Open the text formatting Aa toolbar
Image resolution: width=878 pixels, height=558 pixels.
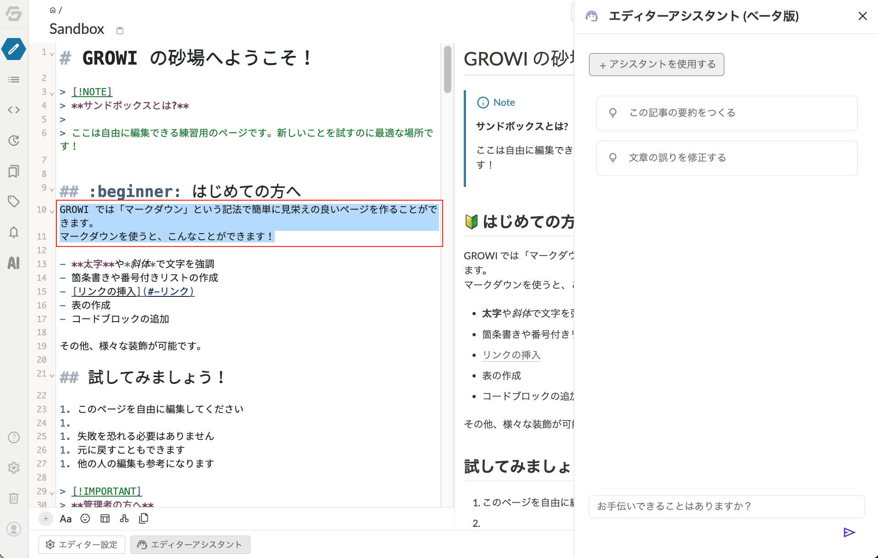coord(66,519)
